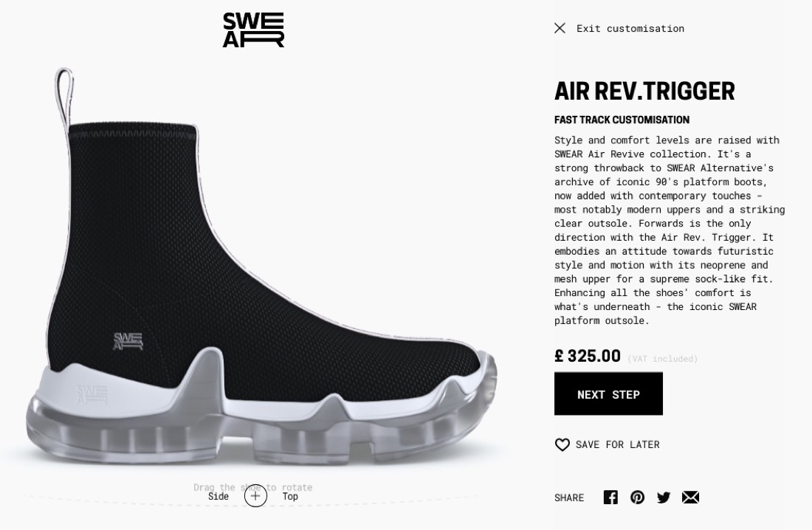Share the shoe on Pinterest
This screenshot has width=812, height=530.
click(637, 498)
